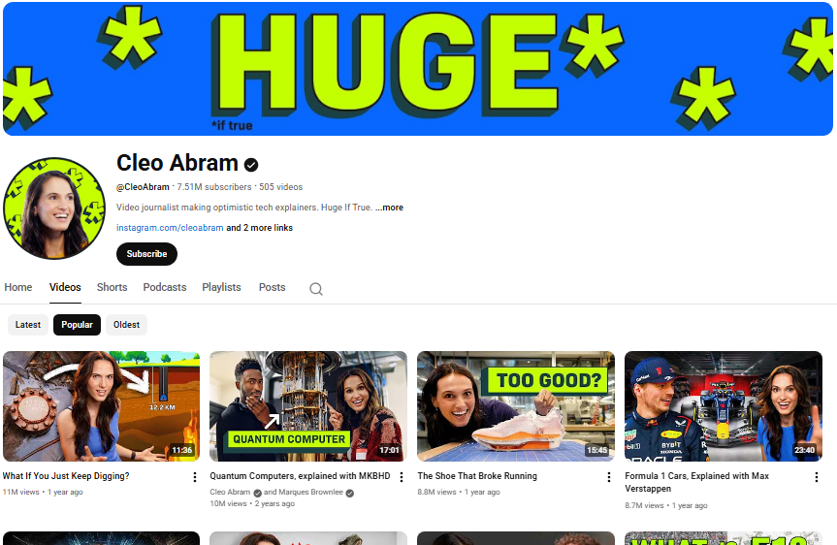Play the Formula 1 thumbnail 23:40
The height and width of the screenshot is (545, 837).
724,406
